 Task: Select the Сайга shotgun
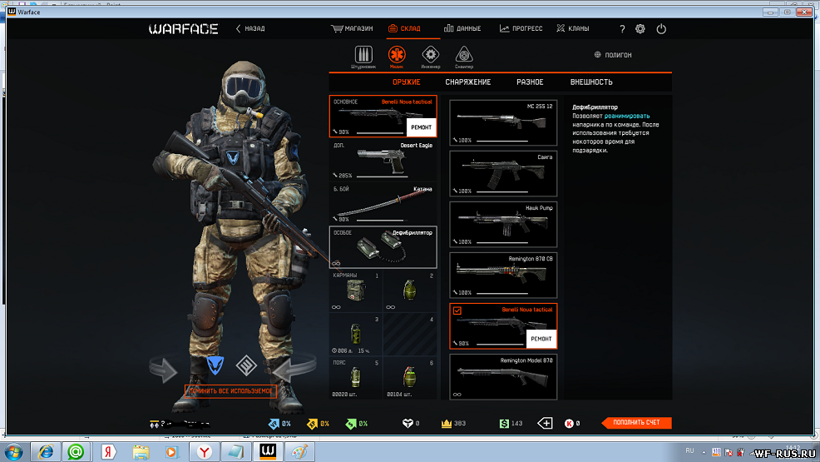[503, 173]
